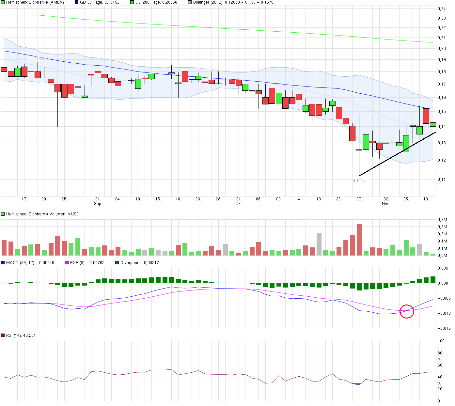Click the Hemispherx Biopharma (AMEX) legend swatch

[3, 2]
